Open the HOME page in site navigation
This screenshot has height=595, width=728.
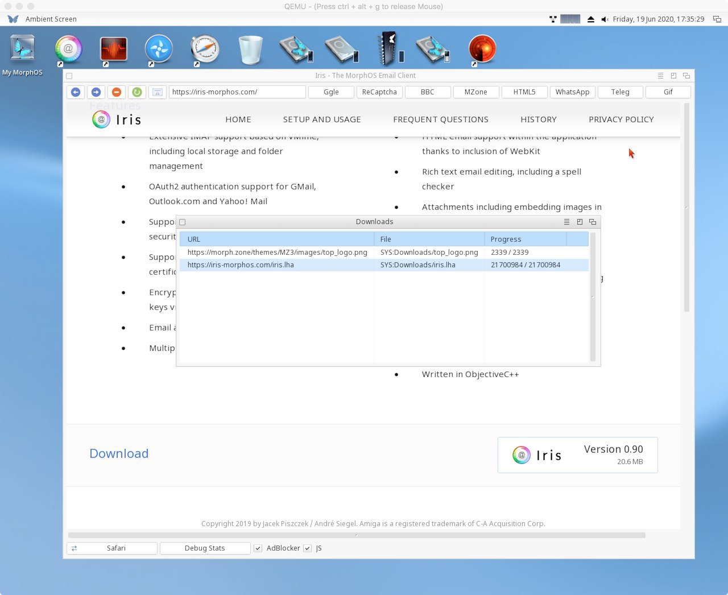[x=238, y=119]
